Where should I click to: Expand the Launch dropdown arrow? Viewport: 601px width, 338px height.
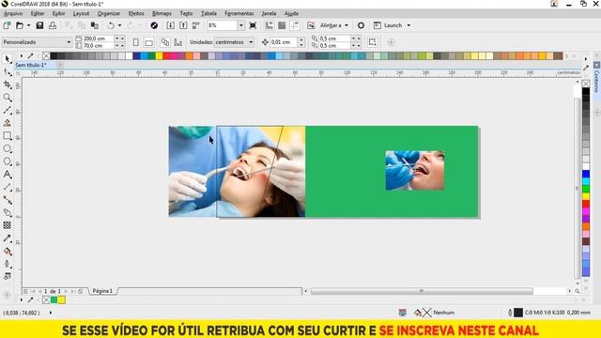(x=408, y=25)
